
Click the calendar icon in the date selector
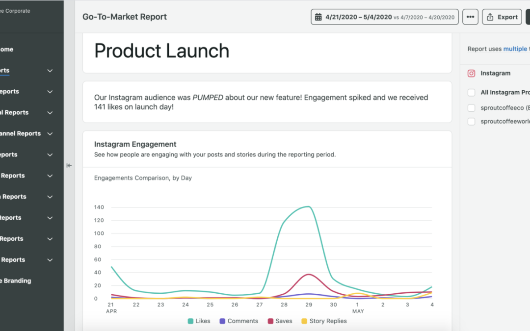point(319,16)
